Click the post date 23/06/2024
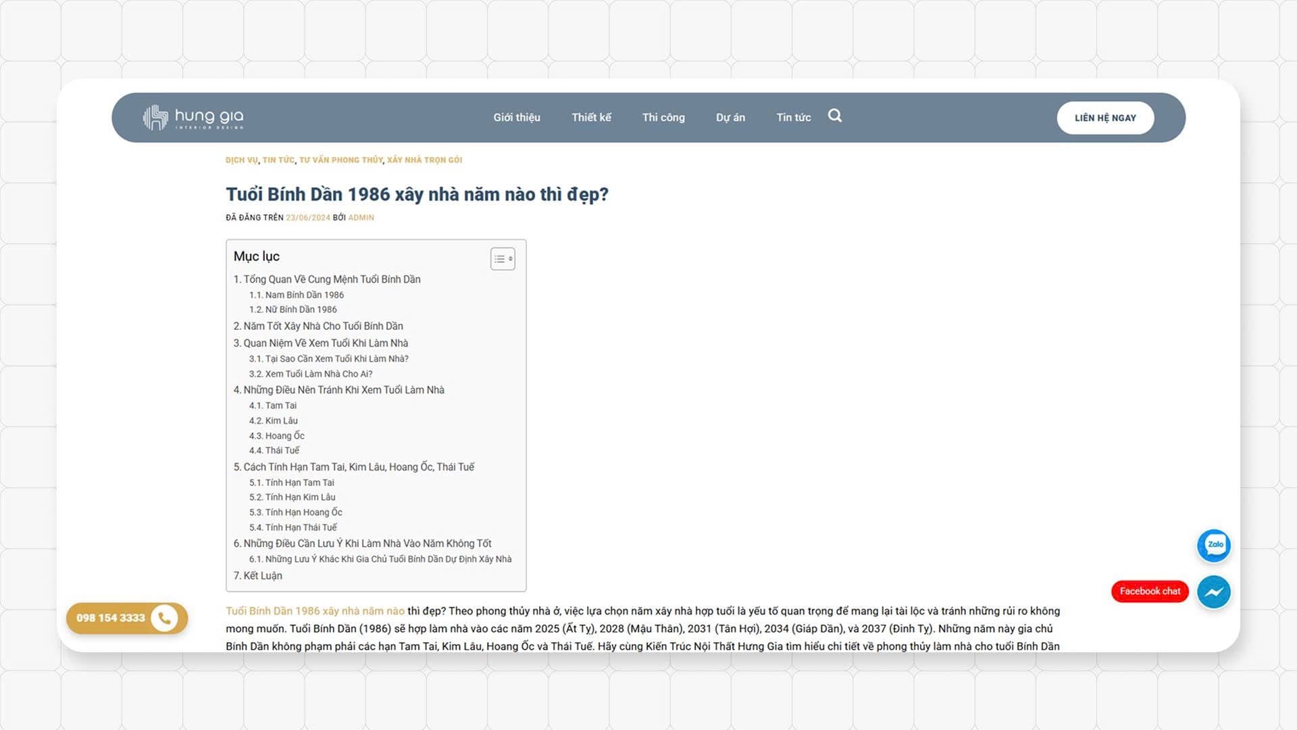 [x=308, y=218]
